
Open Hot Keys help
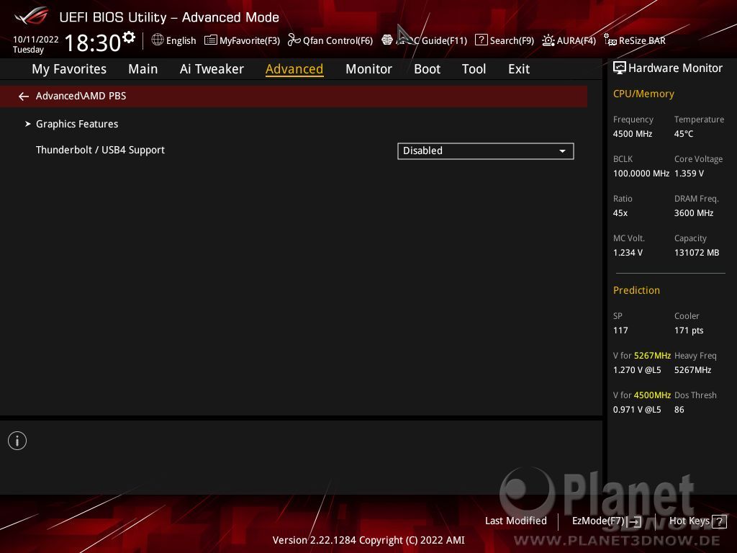pos(697,521)
